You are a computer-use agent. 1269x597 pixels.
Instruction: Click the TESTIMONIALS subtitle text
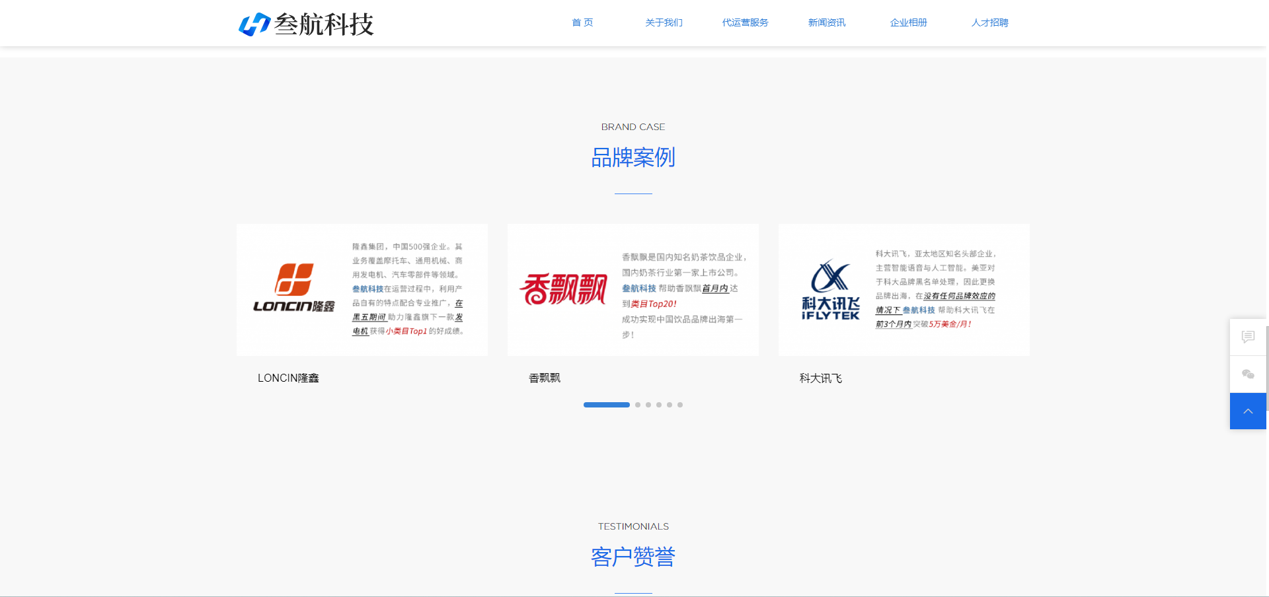point(633,526)
